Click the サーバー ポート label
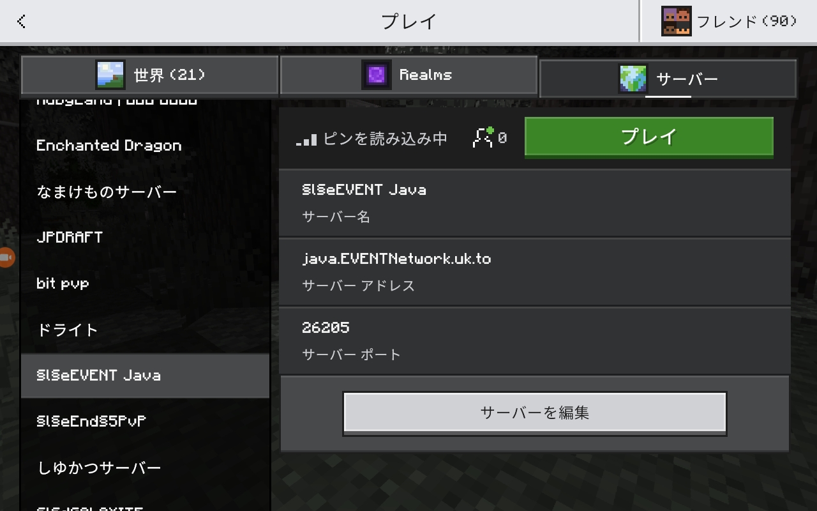The width and height of the screenshot is (817, 511). 352,355
